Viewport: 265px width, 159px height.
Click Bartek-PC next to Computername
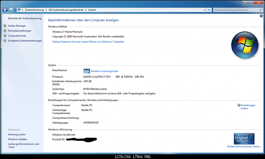(x=87, y=105)
